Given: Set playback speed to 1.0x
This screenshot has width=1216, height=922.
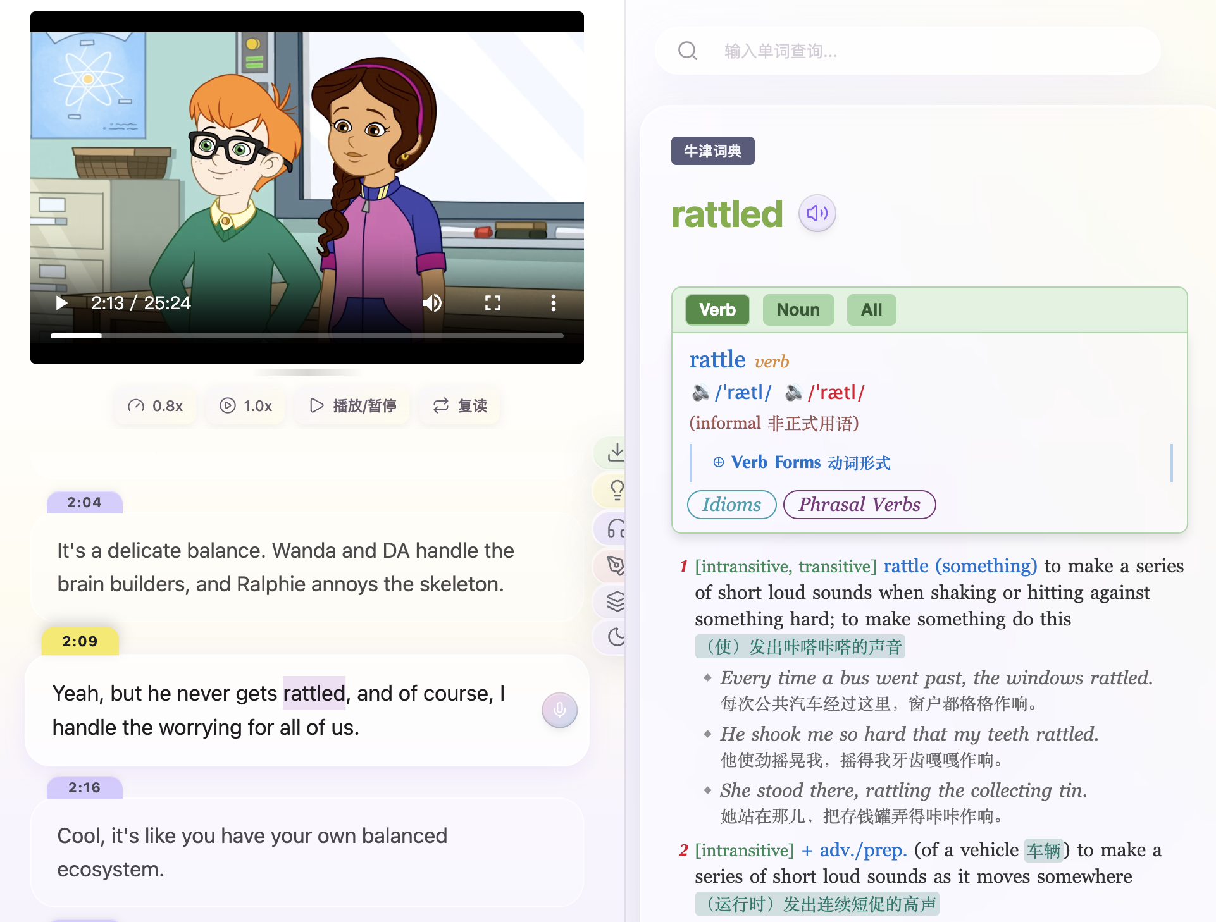Looking at the screenshot, I should pos(246,405).
